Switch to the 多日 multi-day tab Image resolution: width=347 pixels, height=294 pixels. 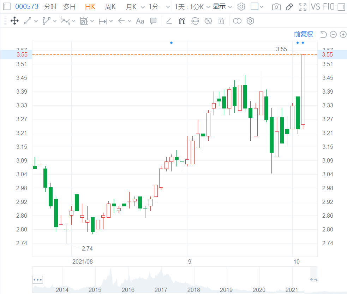coord(69,7)
